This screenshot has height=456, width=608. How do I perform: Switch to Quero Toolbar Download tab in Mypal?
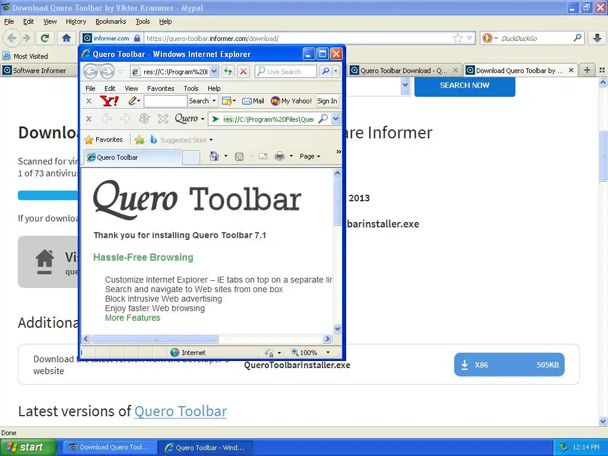coord(403,71)
